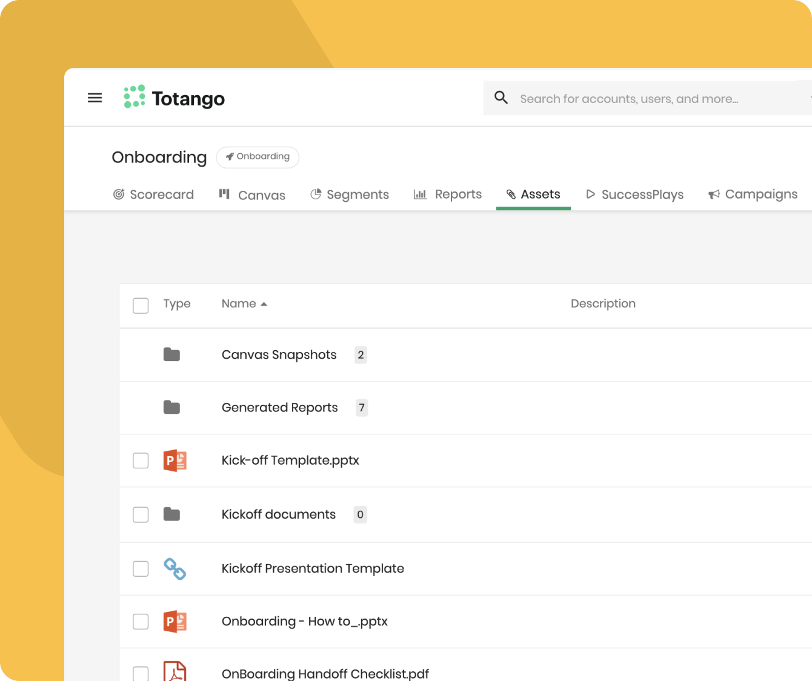Click the Kickoff documents count badge 0
This screenshot has height=681, width=812.
pyautogui.click(x=360, y=514)
